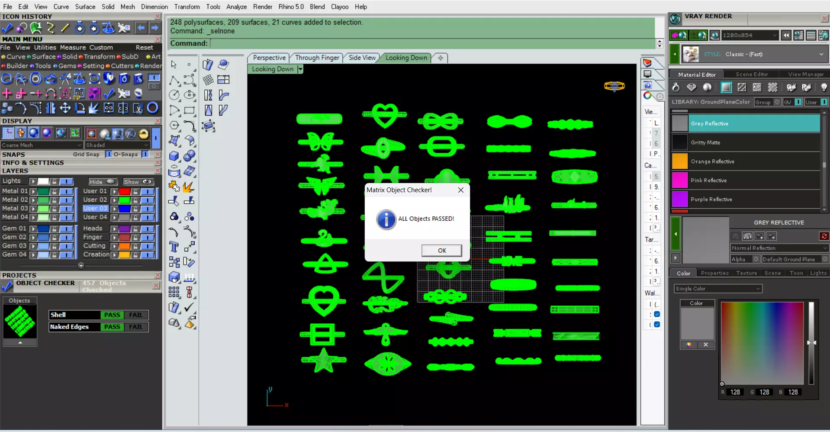
Task: Click Reset in the Main Menu
Action: pos(145,48)
